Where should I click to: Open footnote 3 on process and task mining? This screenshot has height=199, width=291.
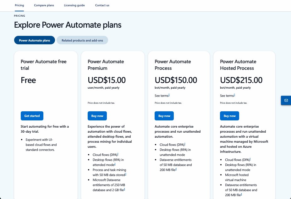pyautogui.click(x=125, y=174)
